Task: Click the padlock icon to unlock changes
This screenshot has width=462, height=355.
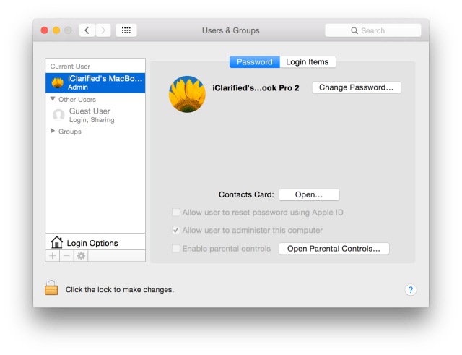Action: 51,288
